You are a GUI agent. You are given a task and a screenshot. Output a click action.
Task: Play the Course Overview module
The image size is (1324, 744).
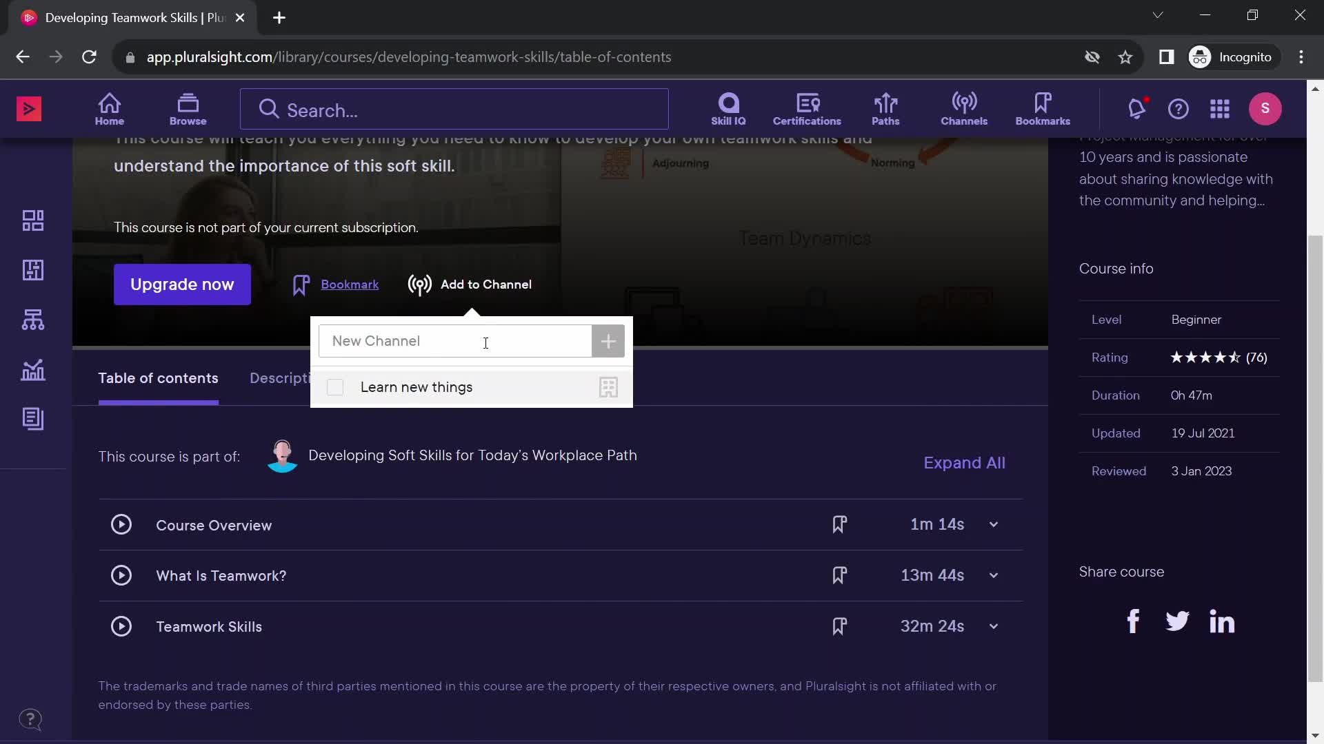click(x=121, y=524)
